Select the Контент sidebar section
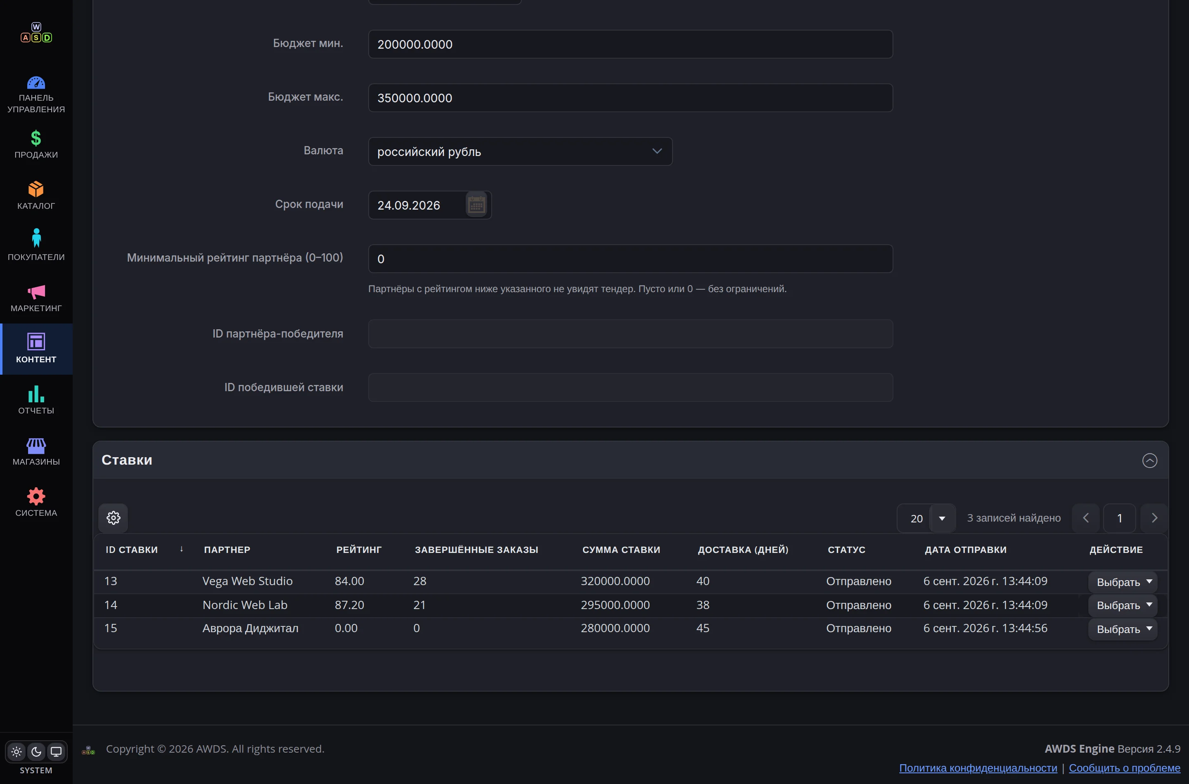Screen dimensions: 1189x784 (x=36, y=349)
